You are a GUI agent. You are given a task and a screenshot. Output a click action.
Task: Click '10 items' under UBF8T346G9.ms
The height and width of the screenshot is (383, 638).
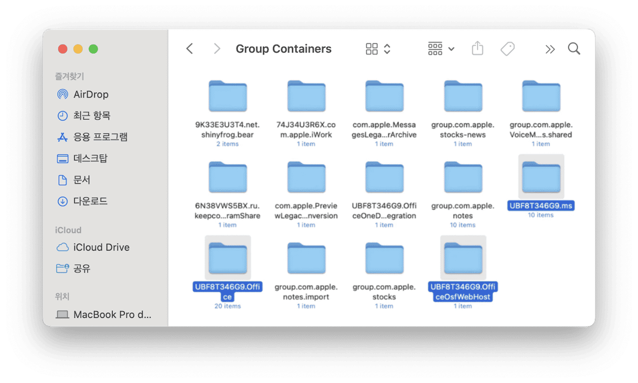(541, 215)
